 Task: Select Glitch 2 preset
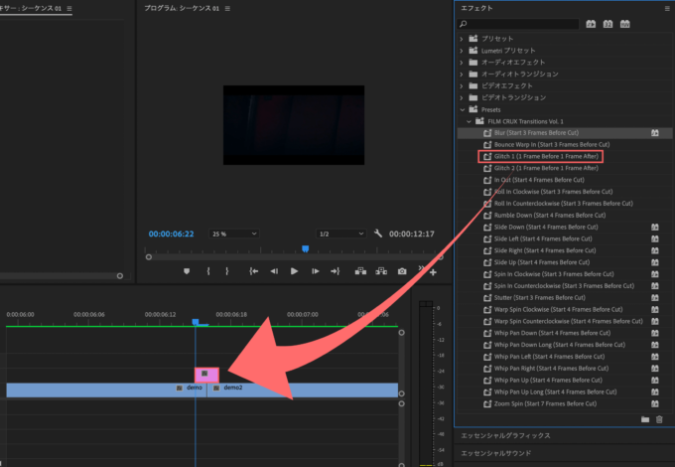[546, 168]
